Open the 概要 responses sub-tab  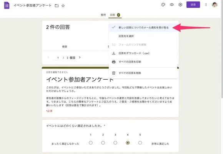pyautogui.click(x=65, y=47)
